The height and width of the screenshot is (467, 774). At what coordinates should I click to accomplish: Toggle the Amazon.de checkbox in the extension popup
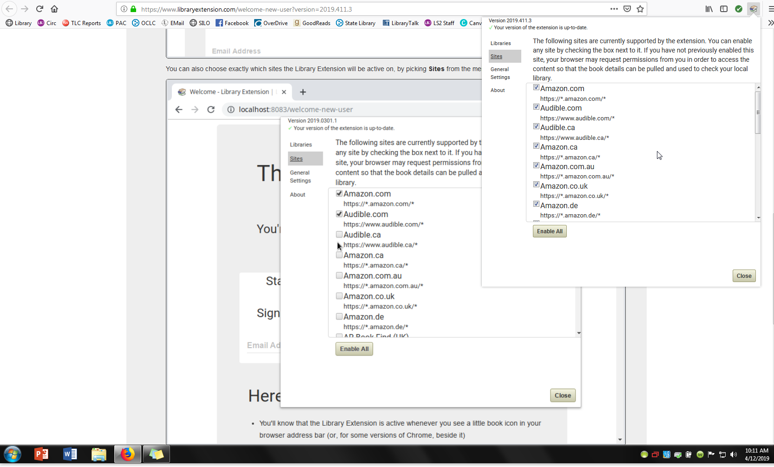coord(536,204)
